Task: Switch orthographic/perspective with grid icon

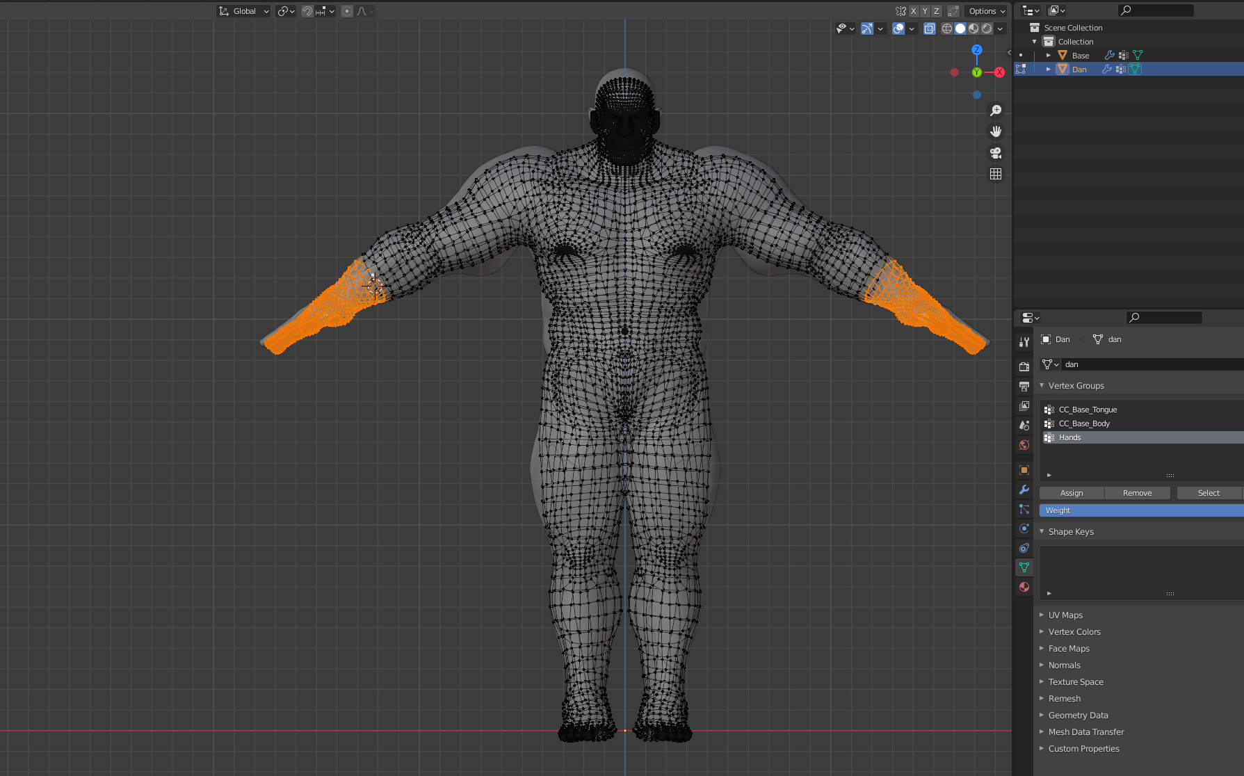Action: click(996, 174)
